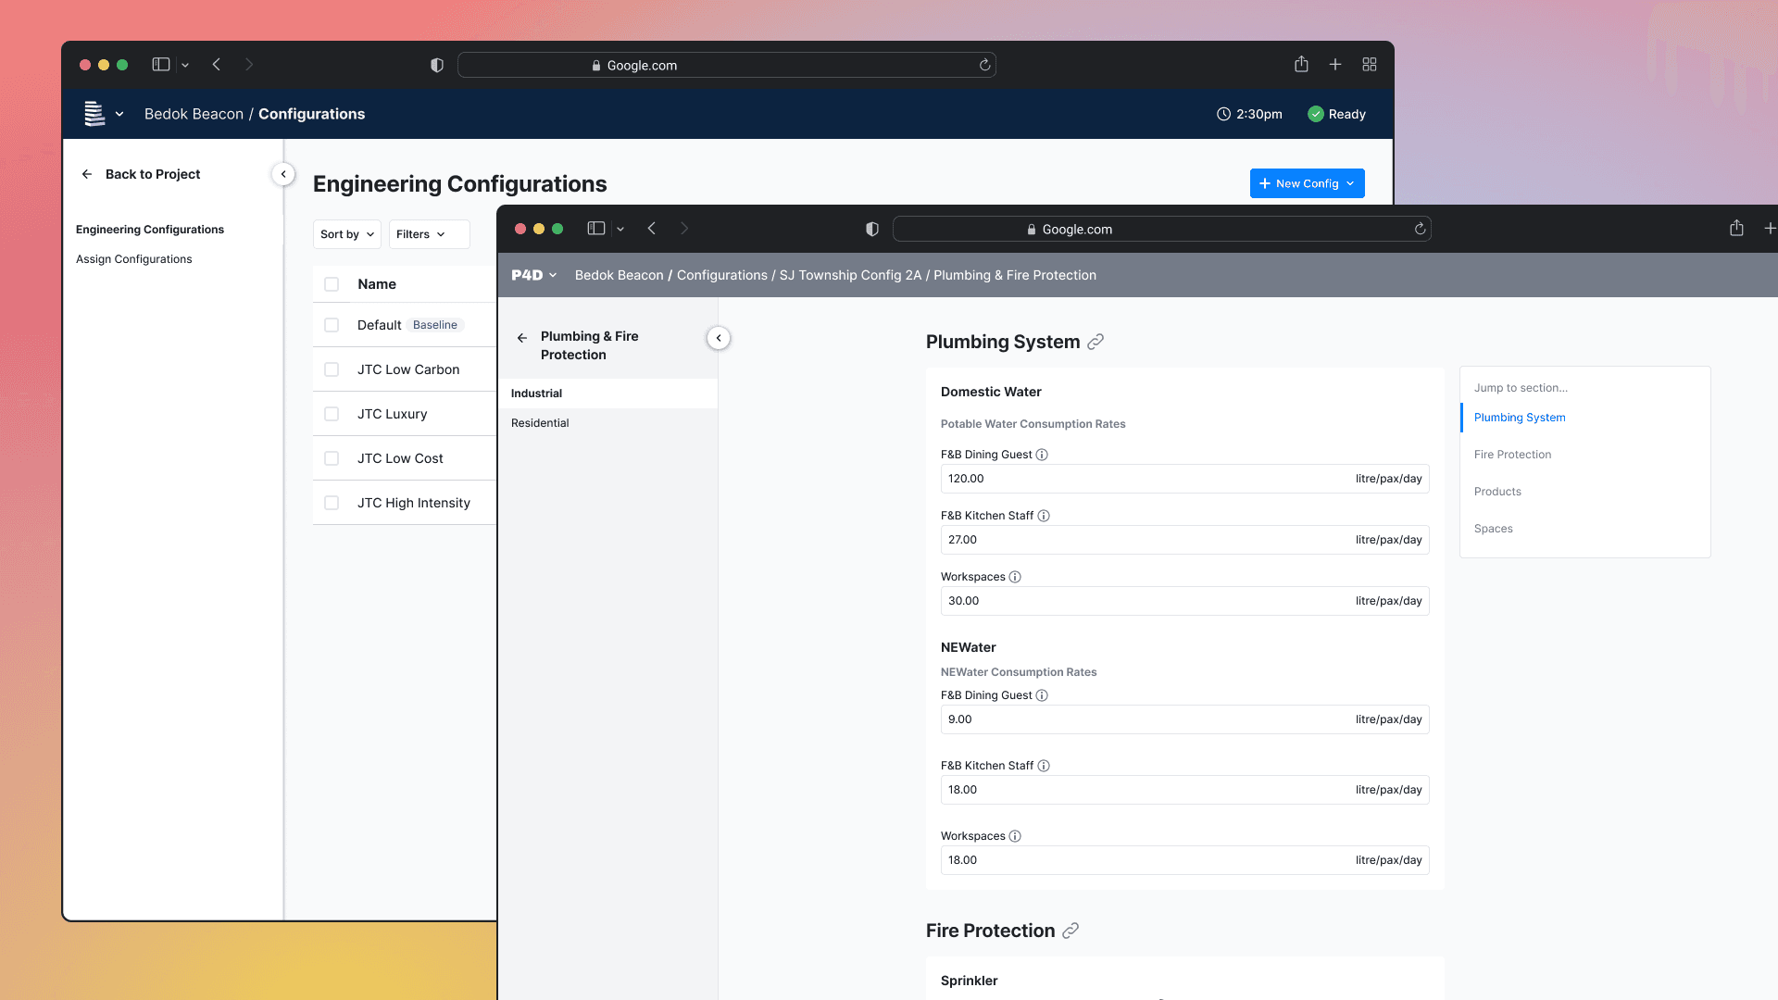Click the stacked layers app logo

tap(94, 114)
